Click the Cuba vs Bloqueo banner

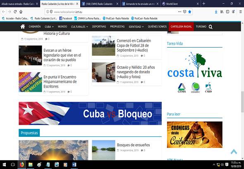pyautogui.click(x=90, y=113)
